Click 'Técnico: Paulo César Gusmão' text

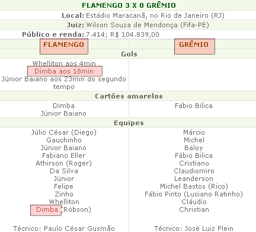coord(64,228)
